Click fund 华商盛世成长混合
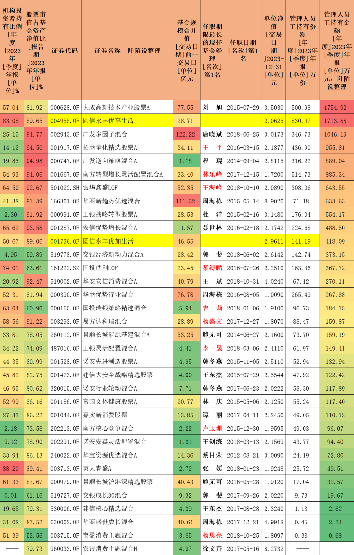354x555 pixels. pos(108,522)
